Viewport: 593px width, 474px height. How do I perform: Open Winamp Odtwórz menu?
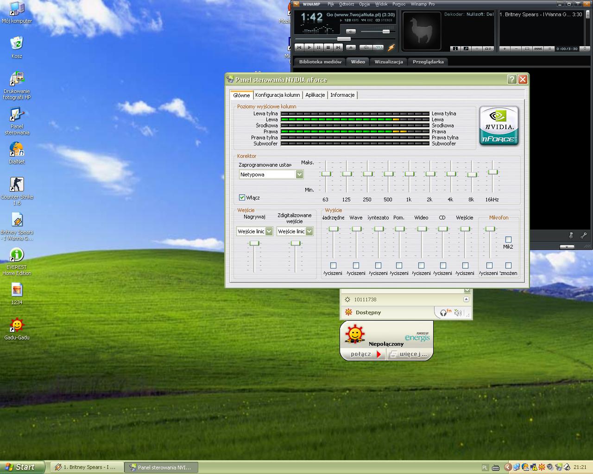(347, 4)
